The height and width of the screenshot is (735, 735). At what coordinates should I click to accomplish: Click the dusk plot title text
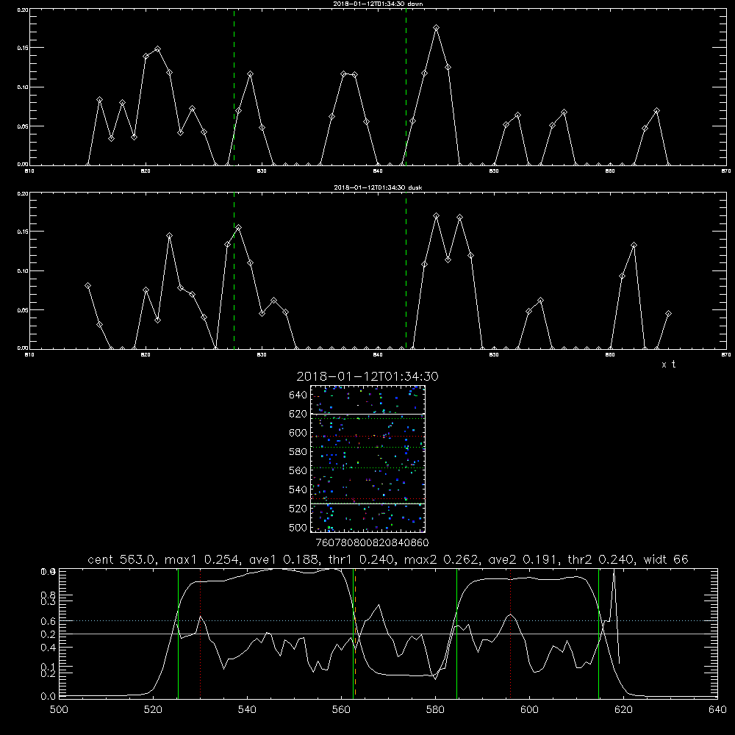pyautogui.click(x=378, y=187)
